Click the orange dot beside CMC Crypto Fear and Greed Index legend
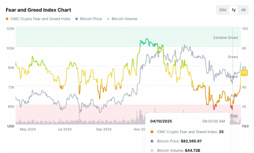Screen dimensions: 254x153 (x=7, y=19)
